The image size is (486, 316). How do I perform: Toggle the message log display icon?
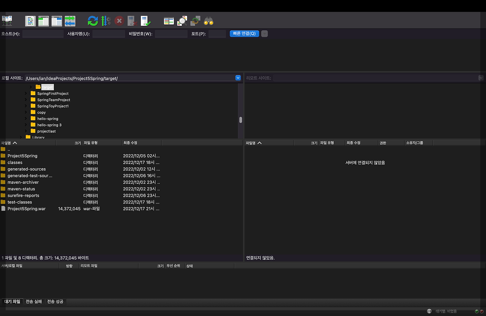[30, 21]
